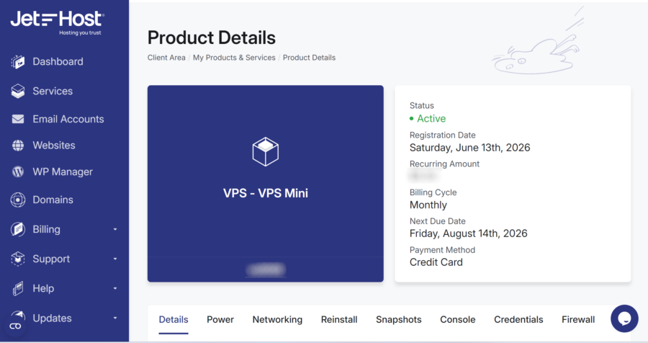The width and height of the screenshot is (648, 343).
Task: Click the Help icon in sidebar
Action: tap(18, 288)
